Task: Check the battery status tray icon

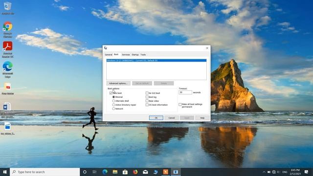Action: click(269, 172)
